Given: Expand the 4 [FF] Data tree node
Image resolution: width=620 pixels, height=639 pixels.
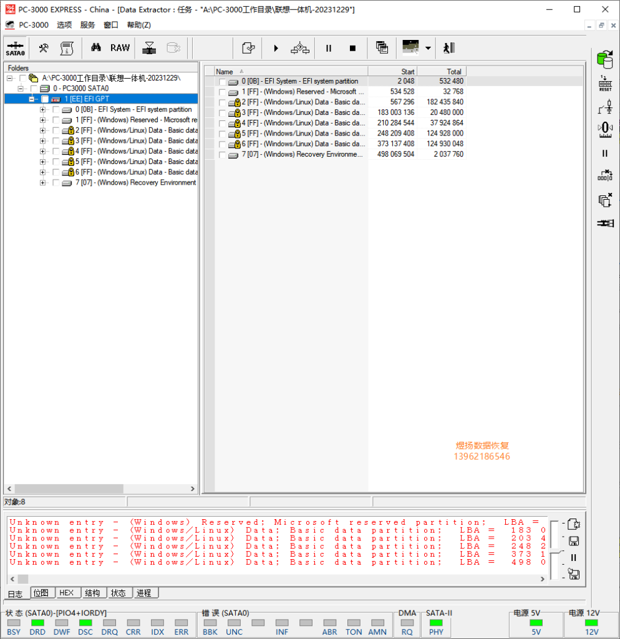Looking at the screenshot, I should [x=42, y=152].
